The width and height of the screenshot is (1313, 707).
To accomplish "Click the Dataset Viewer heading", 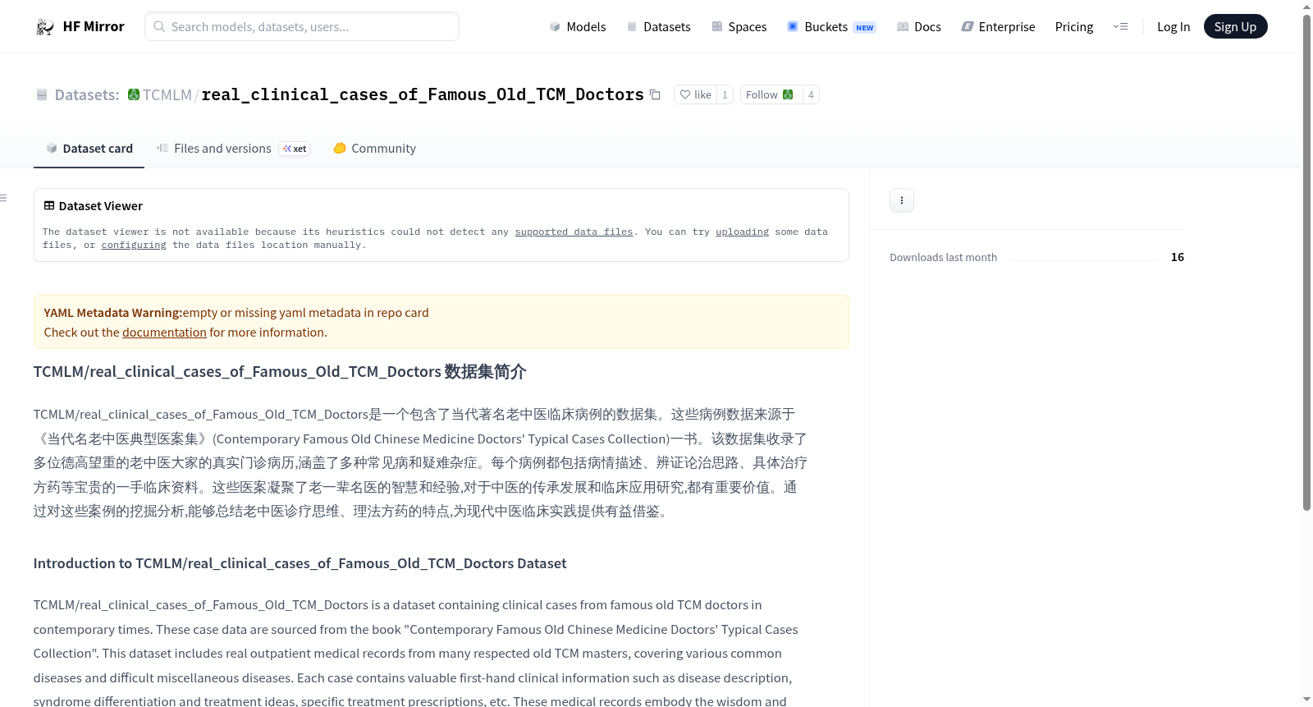I will coord(101,206).
